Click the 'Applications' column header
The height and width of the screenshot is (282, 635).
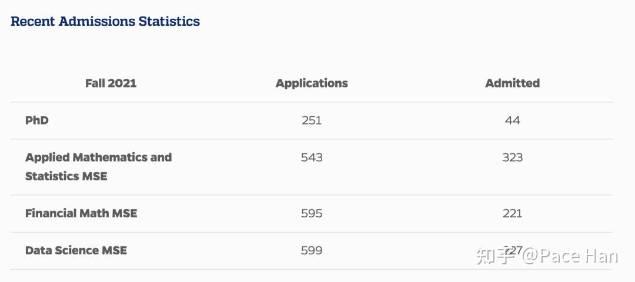(x=312, y=83)
